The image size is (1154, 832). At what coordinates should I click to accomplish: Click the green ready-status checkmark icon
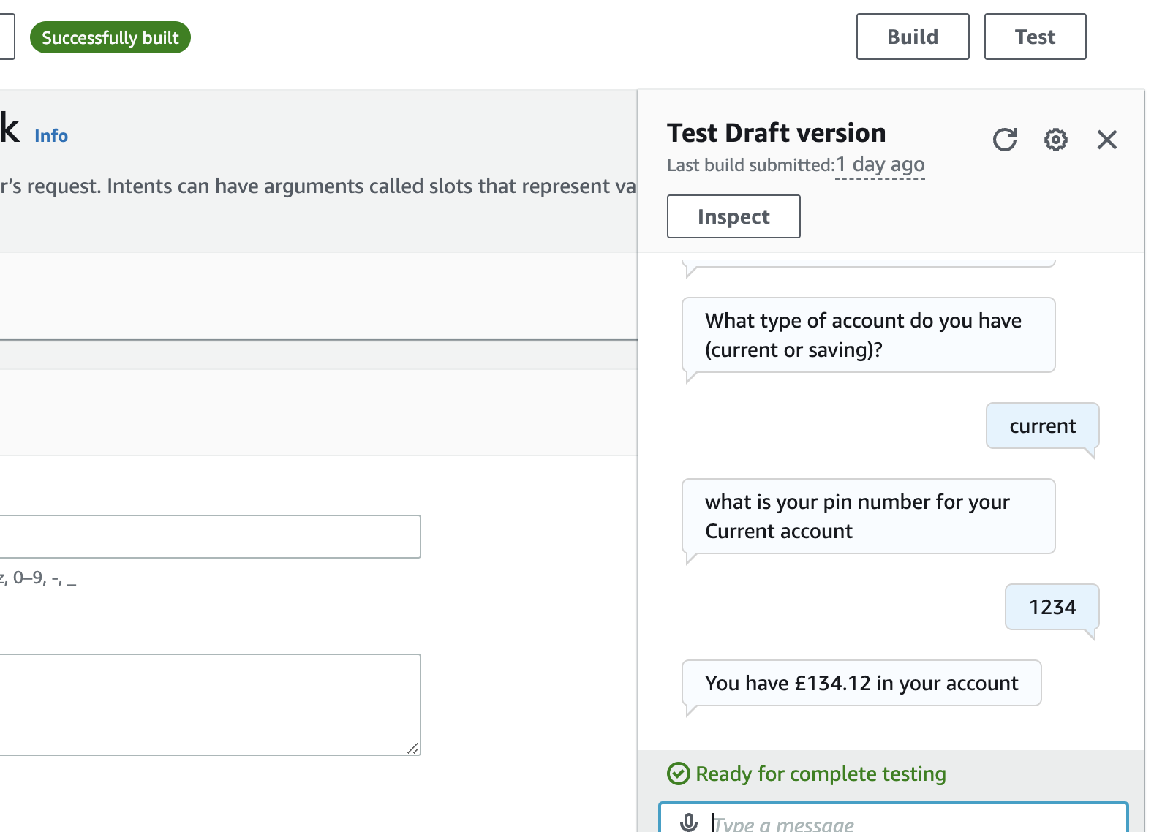(679, 774)
